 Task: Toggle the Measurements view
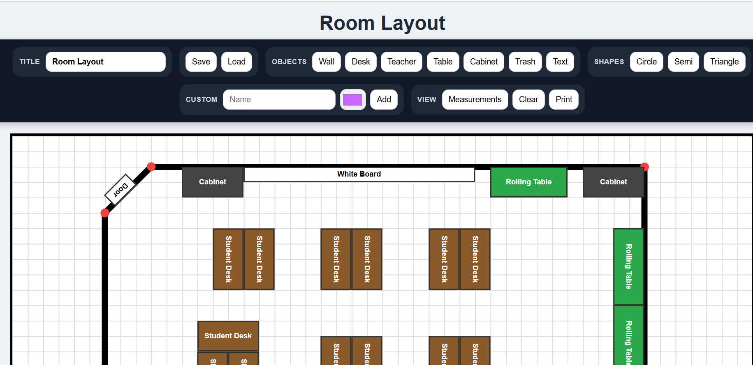(475, 99)
